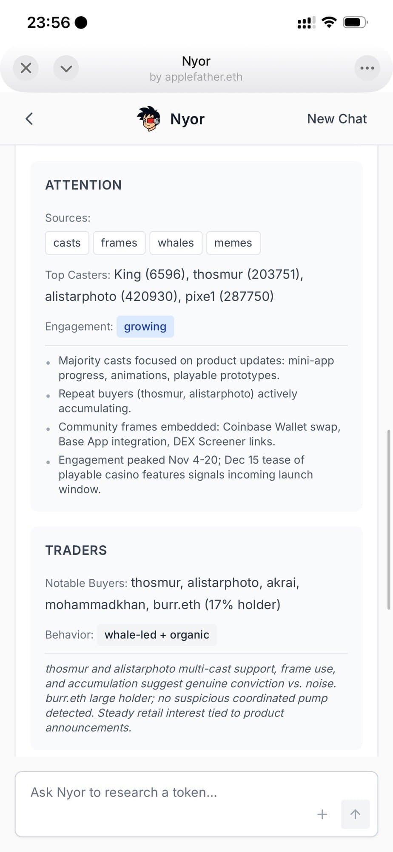
Task: Toggle the casts source filter
Action: (x=67, y=242)
